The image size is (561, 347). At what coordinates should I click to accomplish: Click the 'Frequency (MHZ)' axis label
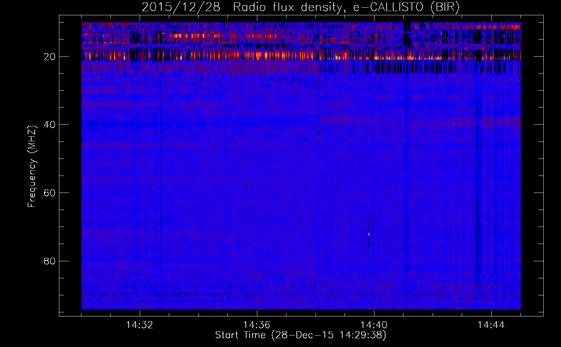point(32,167)
